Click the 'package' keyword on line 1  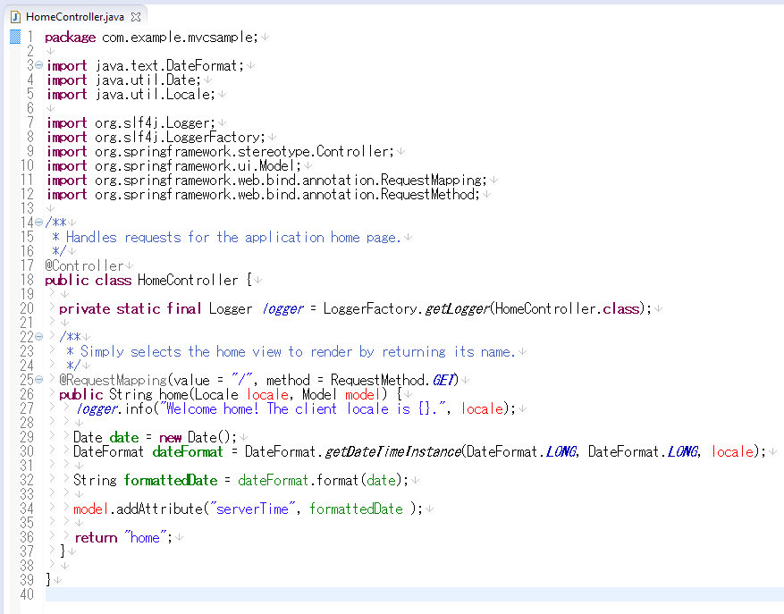(x=70, y=38)
